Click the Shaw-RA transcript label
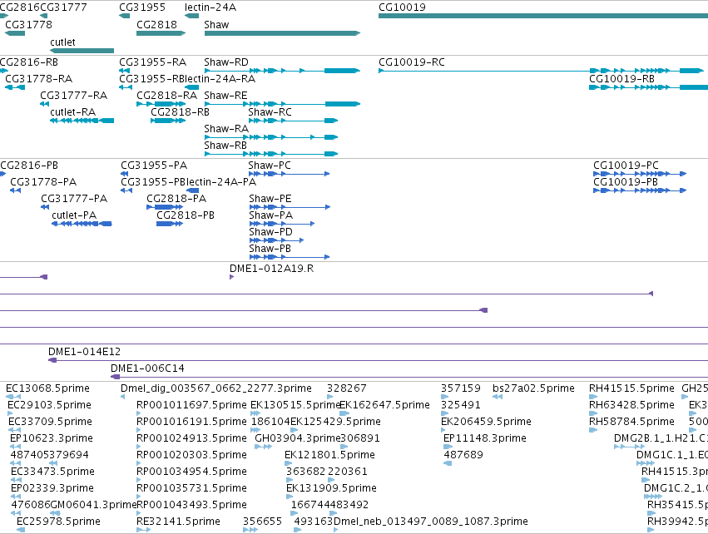Screen dimensions: 708x534 (226, 129)
